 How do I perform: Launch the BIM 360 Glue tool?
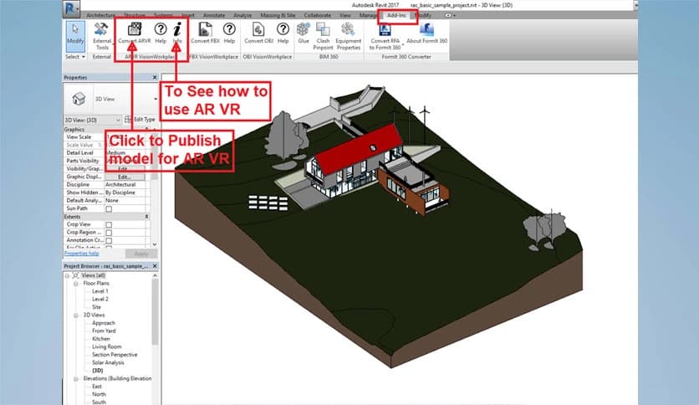click(304, 33)
